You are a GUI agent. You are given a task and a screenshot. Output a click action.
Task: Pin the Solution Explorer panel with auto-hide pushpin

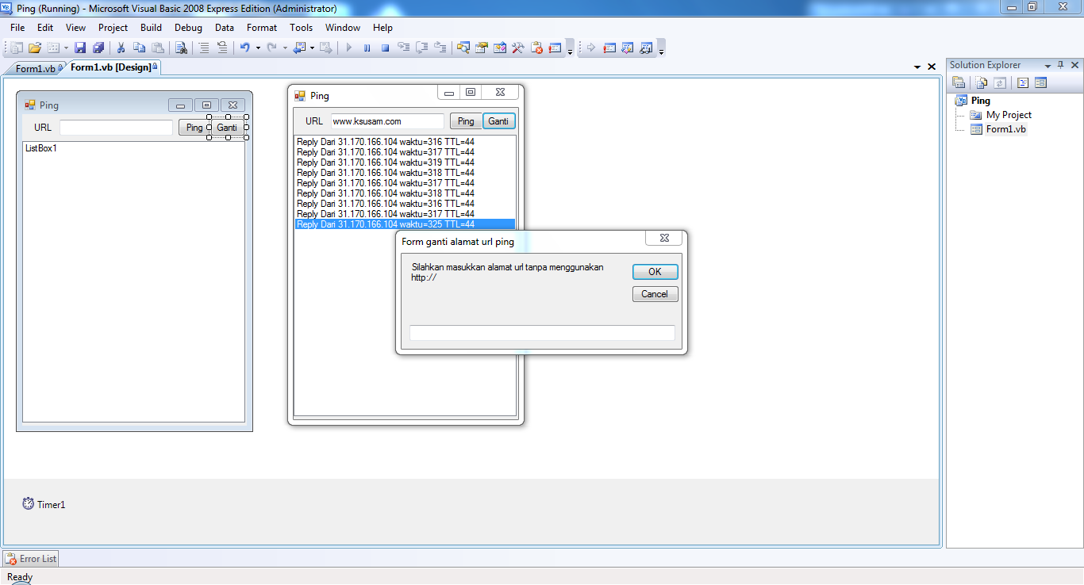coord(1061,65)
